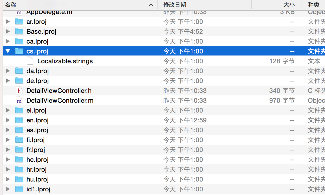Click the blue folder icon for Base.lproj

pyautogui.click(x=19, y=31)
